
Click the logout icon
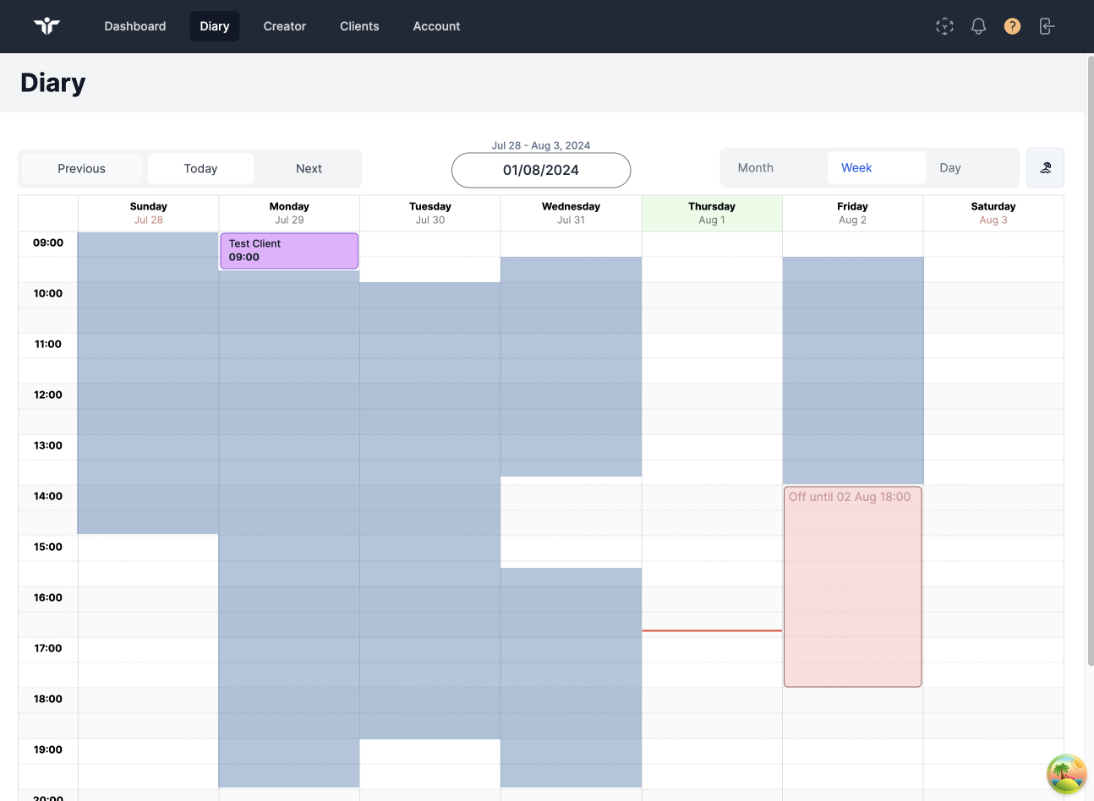coord(1047,26)
